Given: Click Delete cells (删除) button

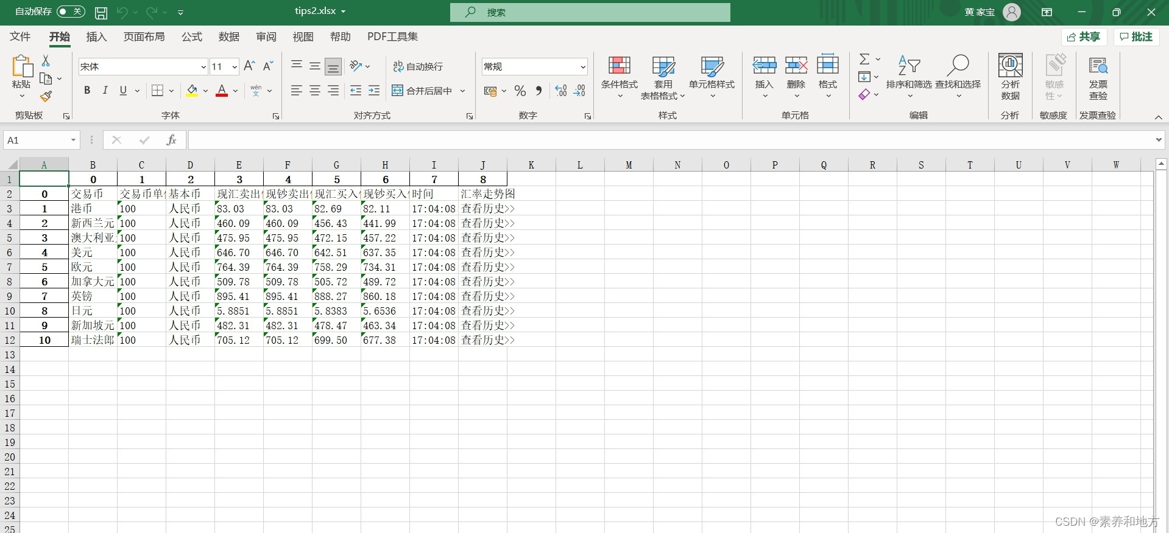Looking at the screenshot, I should [x=796, y=77].
